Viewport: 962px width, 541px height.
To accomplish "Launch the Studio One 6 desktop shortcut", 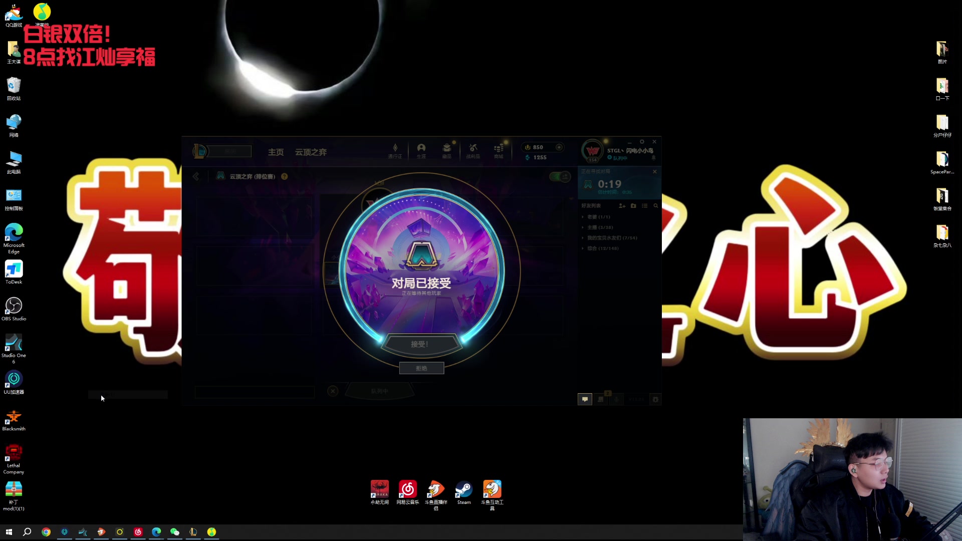I will pyautogui.click(x=14, y=349).
